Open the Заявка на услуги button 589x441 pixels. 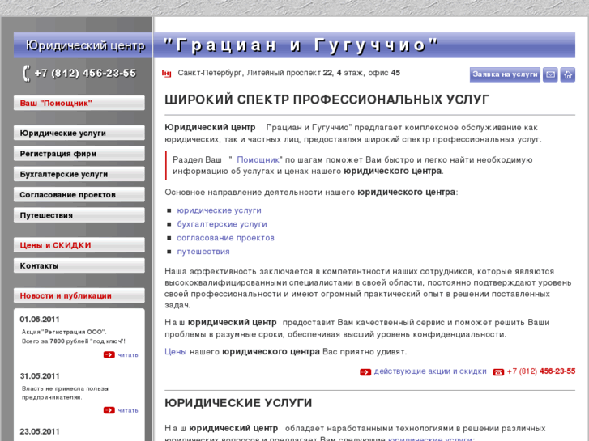pyautogui.click(x=505, y=74)
